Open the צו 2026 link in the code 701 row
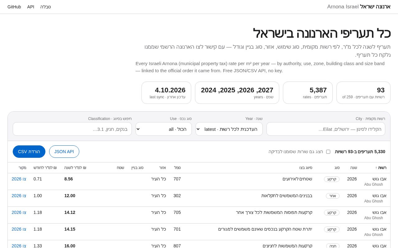This screenshot has height=248, width=398. point(19,229)
